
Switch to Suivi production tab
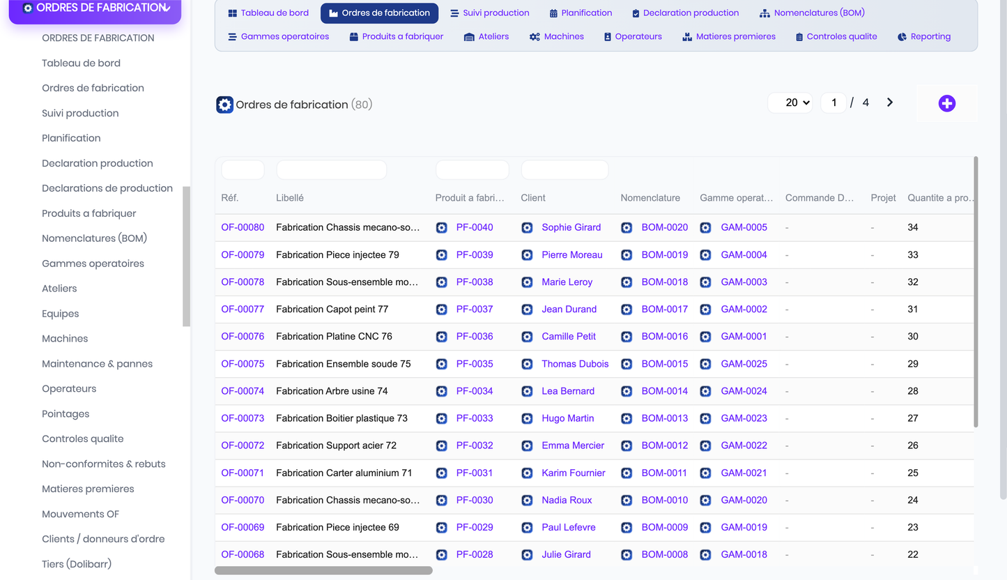[x=489, y=13]
